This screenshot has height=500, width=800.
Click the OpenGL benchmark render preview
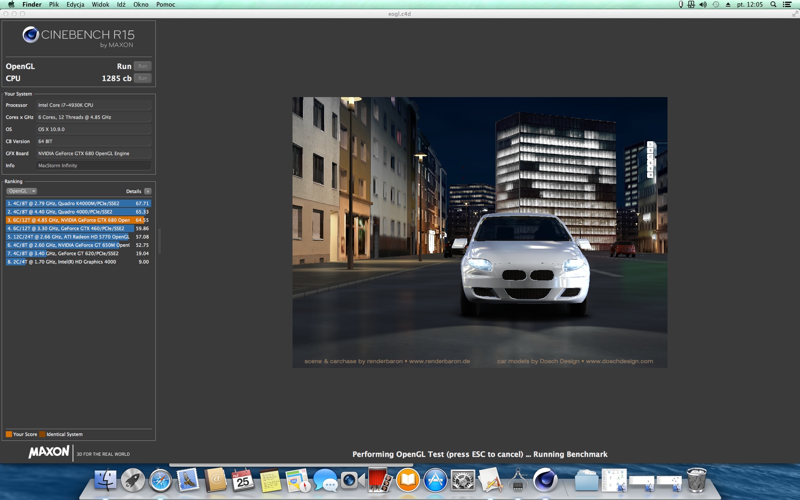point(480,232)
